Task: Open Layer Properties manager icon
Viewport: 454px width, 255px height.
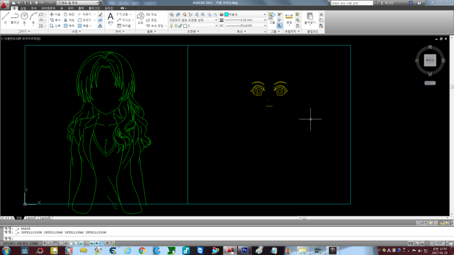Action: (172, 14)
